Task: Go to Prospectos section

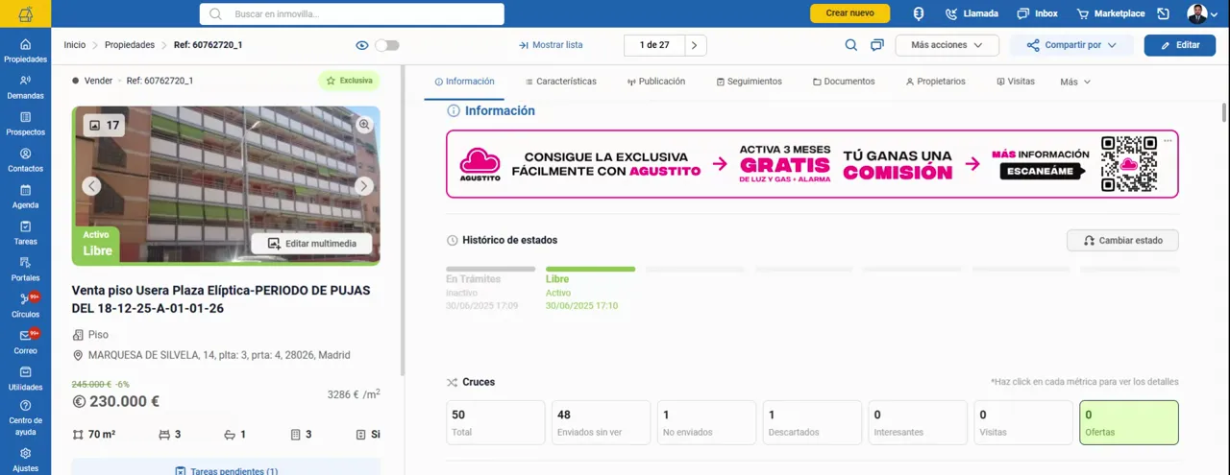Action: click(x=25, y=124)
